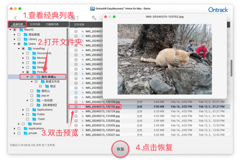The image size is (240, 162).
Task: Toggle checkbox for IMG_20240213_132154.jpg
Action: [x=76, y=102]
